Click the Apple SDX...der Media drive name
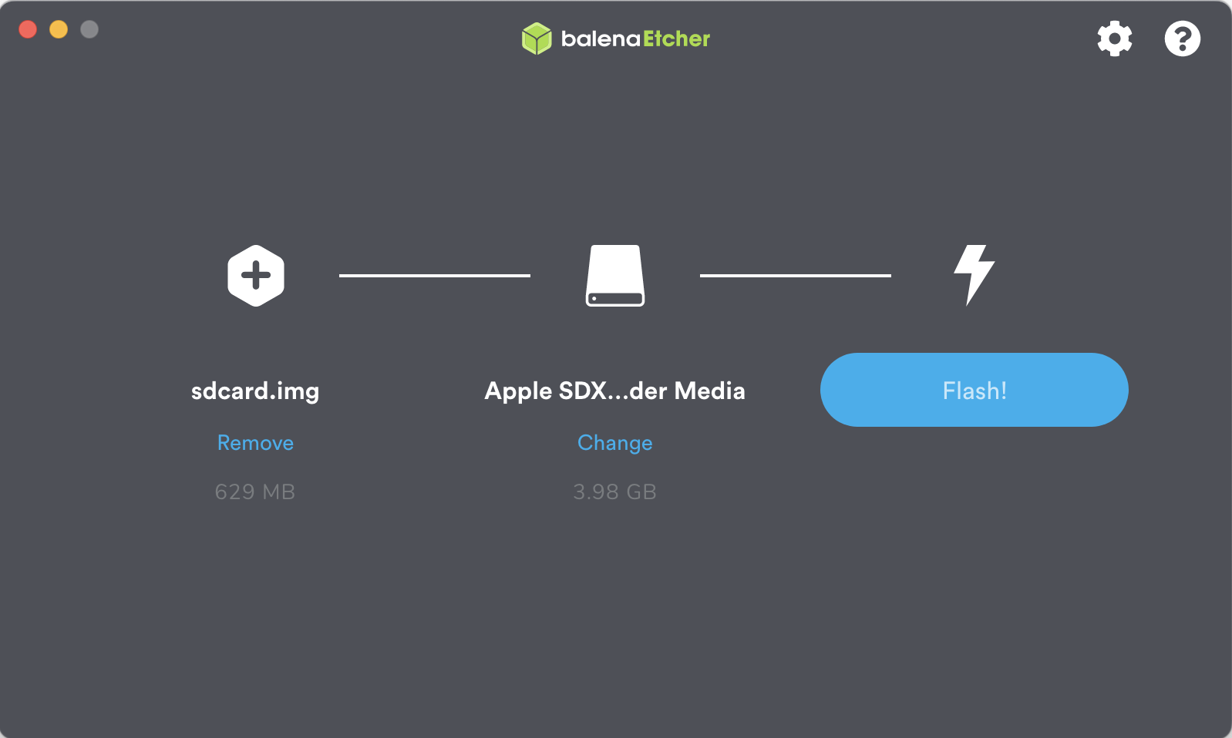The image size is (1232, 738). click(x=614, y=391)
